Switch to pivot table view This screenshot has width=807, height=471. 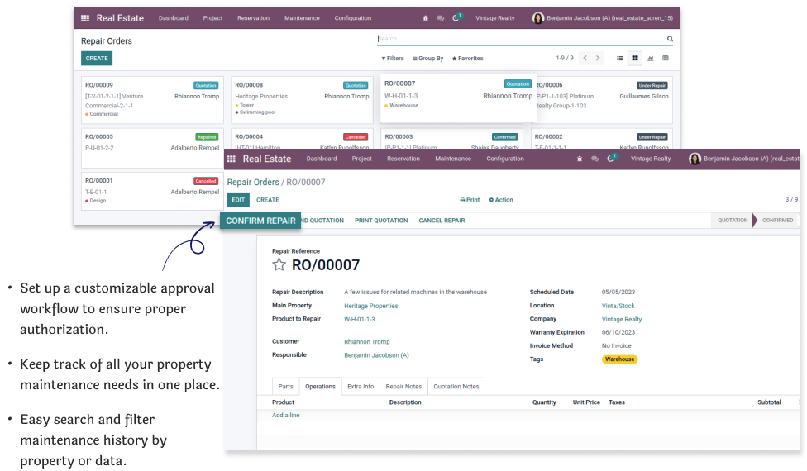tap(665, 58)
